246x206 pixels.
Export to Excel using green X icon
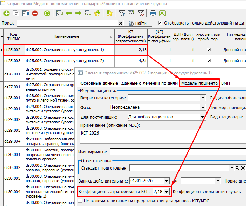[162, 14]
